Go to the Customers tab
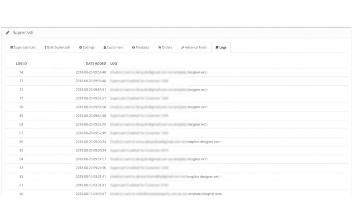Viewport: 355px width, 222px height. point(113,48)
